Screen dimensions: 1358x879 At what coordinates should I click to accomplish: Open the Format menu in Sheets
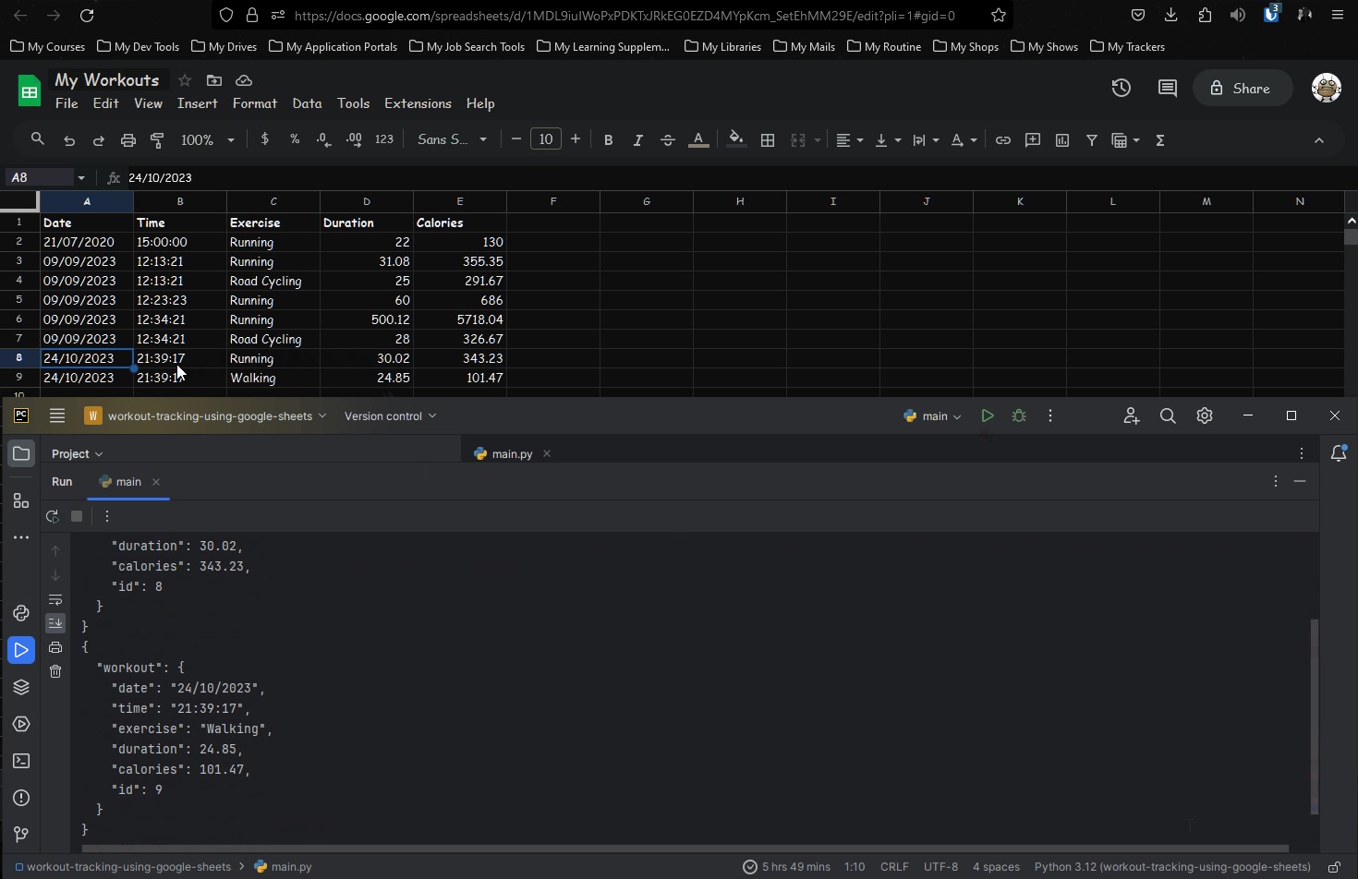pos(255,103)
